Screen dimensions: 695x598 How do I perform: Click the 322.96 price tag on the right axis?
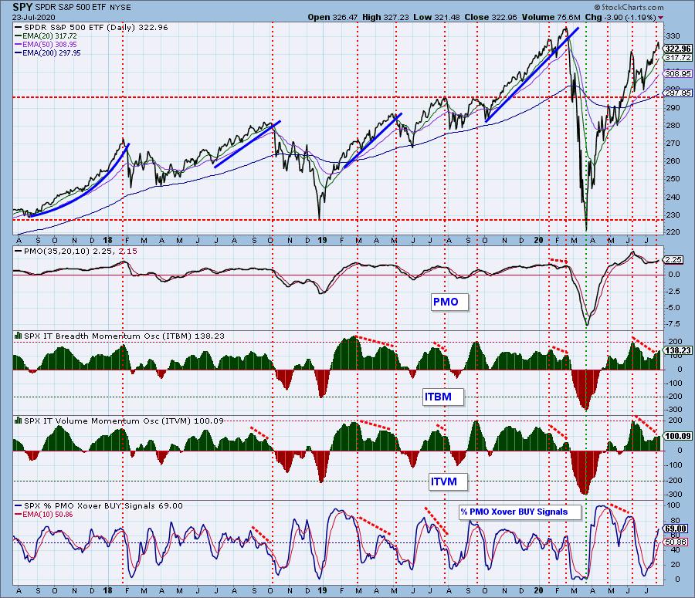[678, 49]
